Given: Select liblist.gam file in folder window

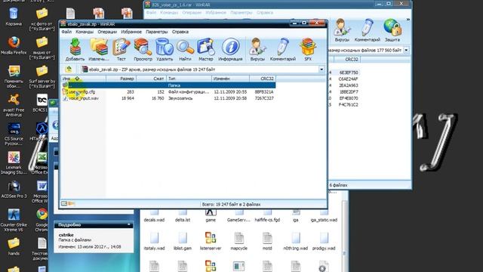Looking at the screenshot, I should [183, 241].
